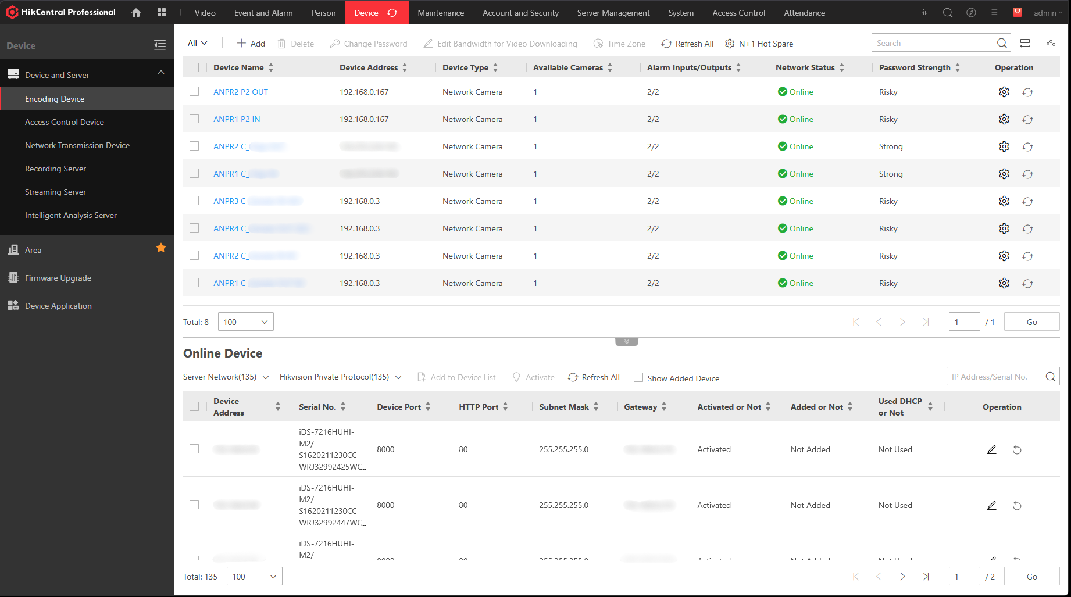Image resolution: width=1071 pixels, height=597 pixels.
Task: Click Go button for device list pagination
Action: pyautogui.click(x=1032, y=322)
